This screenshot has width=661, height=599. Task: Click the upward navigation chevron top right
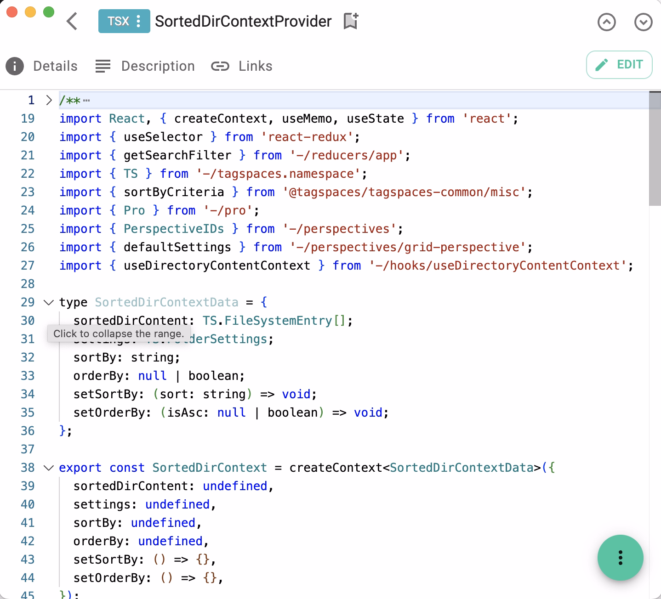607,22
